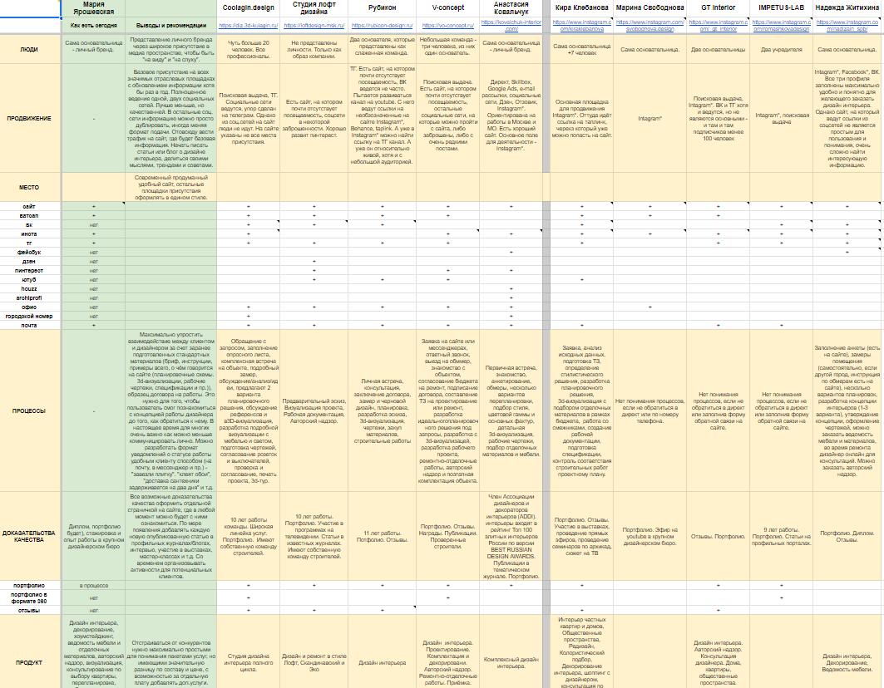The height and width of the screenshot is (688, 884).
Task: Click the 'почта' row label
Action: click(x=29, y=325)
